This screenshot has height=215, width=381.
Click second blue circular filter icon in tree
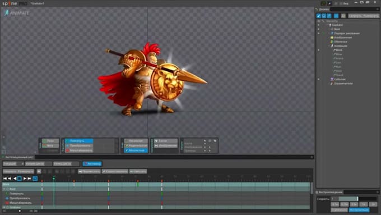(x=324, y=16)
